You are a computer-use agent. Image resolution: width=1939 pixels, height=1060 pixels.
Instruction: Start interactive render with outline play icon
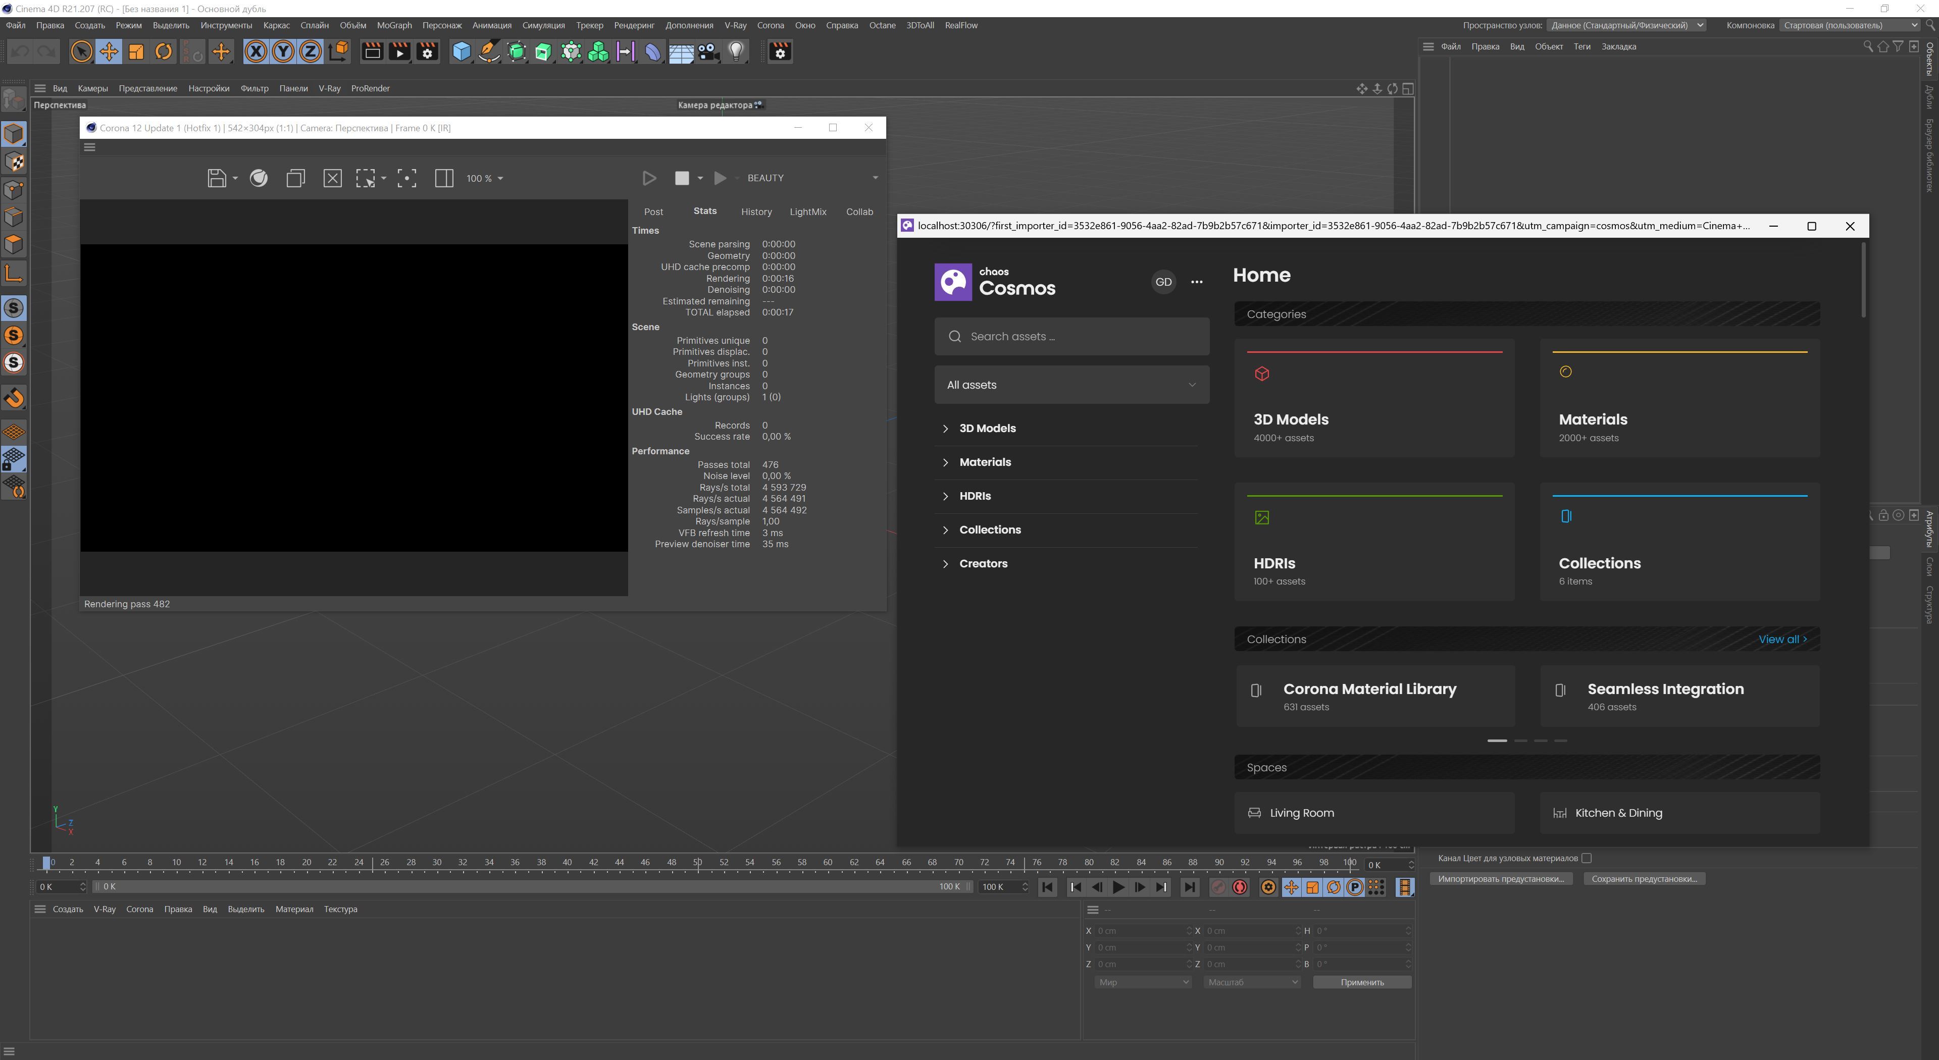tap(649, 178)
